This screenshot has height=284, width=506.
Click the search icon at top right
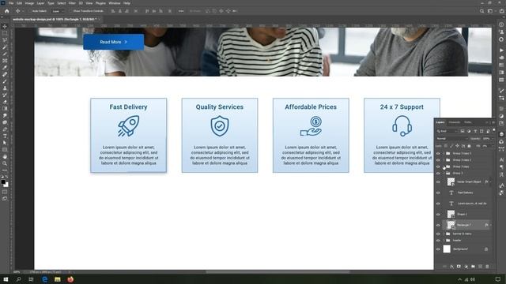(x=481, y=11)
